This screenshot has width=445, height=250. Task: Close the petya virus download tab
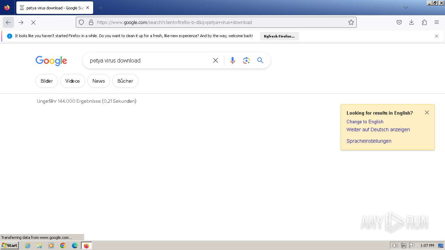point(88,8)
